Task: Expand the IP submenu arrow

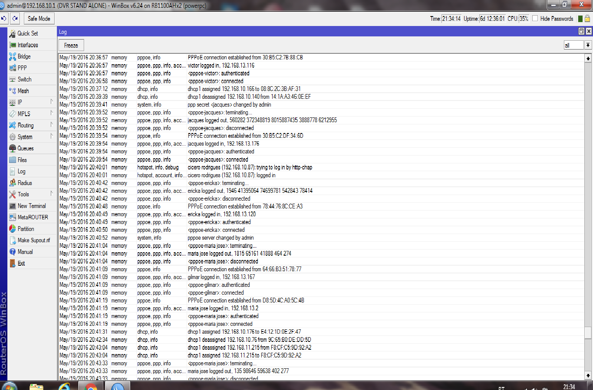Action: click(52, 102)
